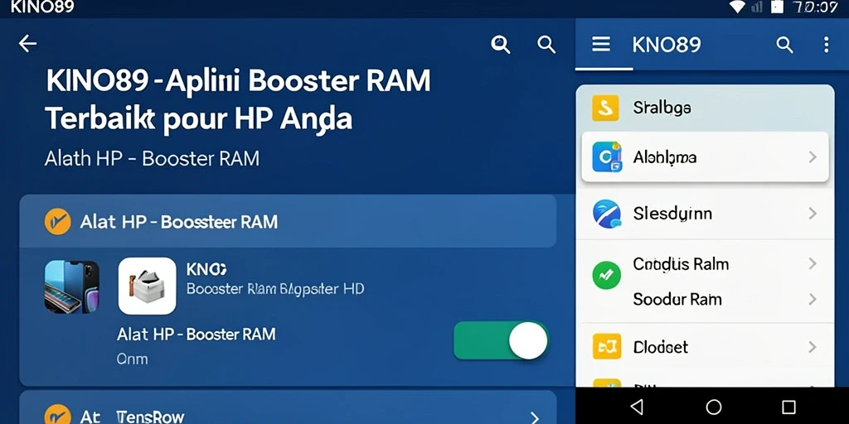The height and width of the screenshot is (424, 849).
Task: Tap the Android home circle button
Action: tap(714, 407)
